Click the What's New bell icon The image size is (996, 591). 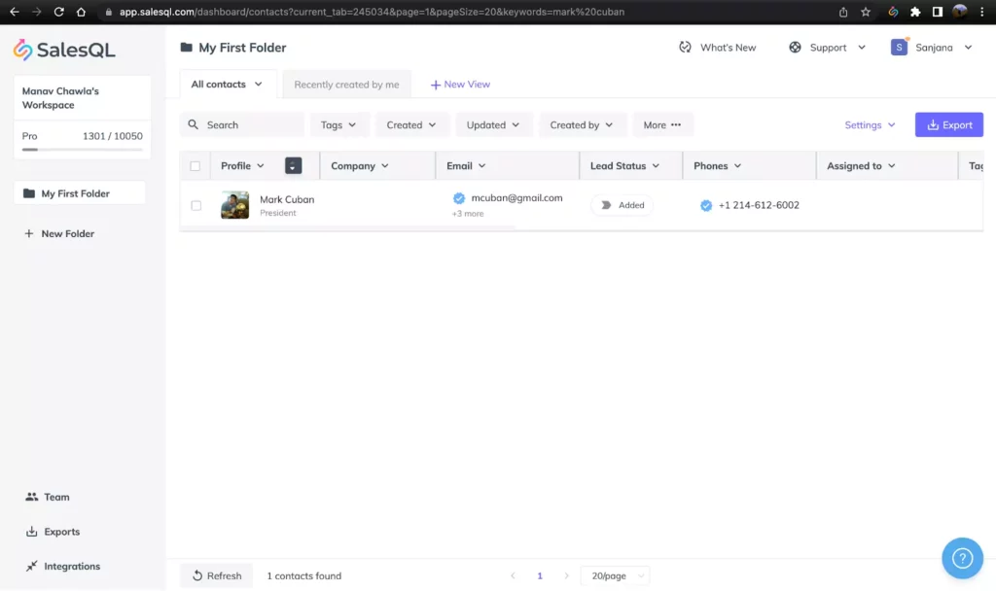pyautogui.click(x=684, y=46)
